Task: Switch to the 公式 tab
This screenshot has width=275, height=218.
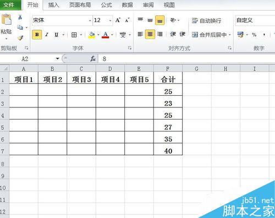Action: pos(106,5)
